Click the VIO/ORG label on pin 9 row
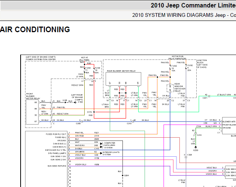 click(79, 158)
